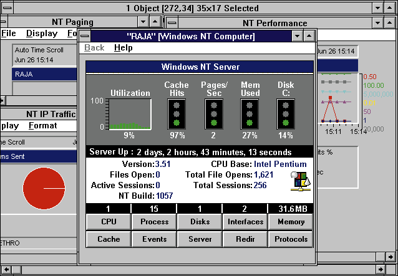
Task: Click NT Performance scrollbar right arrow
Action: click(x=390, y=257)
